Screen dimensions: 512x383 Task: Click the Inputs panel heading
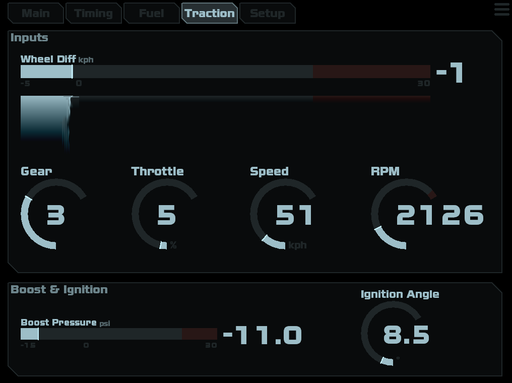pos(29,38)
